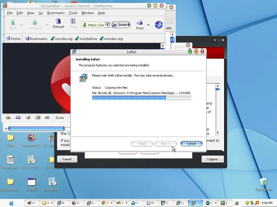The image size is (277, 207).
Task: Expand the N taskbar group dropdown
Action: pyautogui.click(x=216, y=203)
